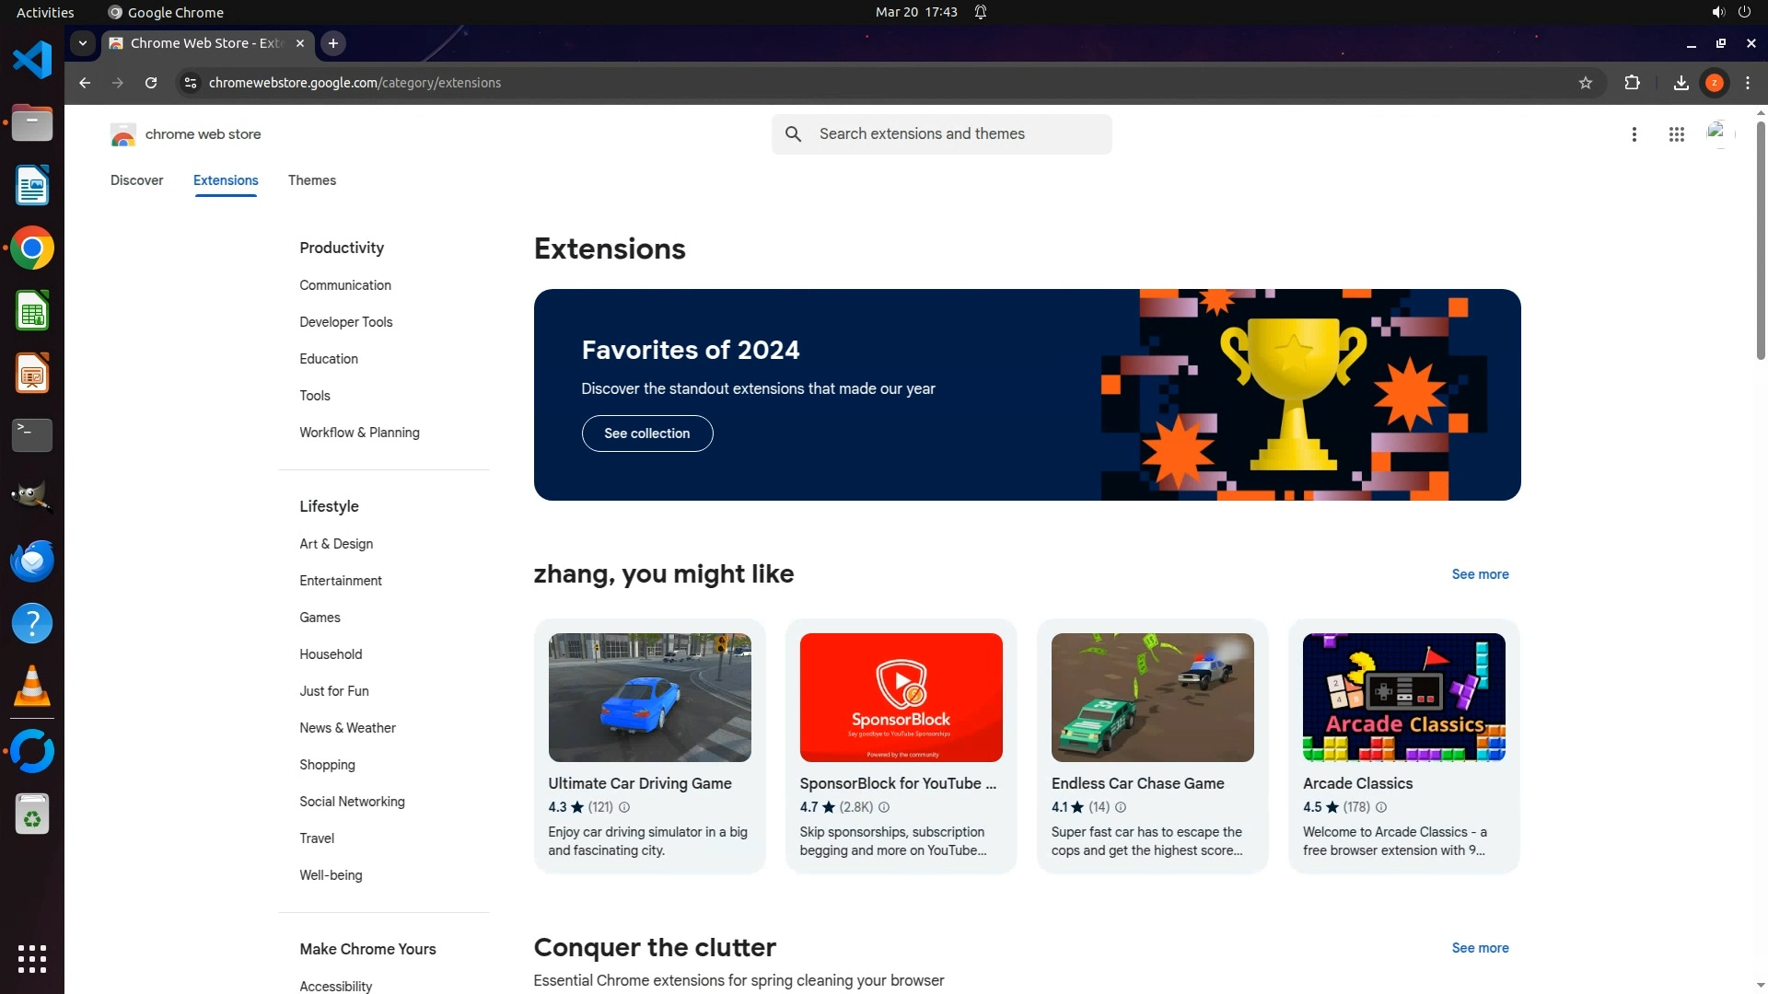Click the Extensions puzzle icon in toolbar

point(1632,83)
